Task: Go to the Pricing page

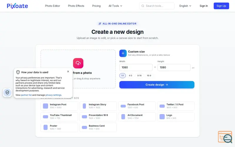Action: click(x=96, y=6)
